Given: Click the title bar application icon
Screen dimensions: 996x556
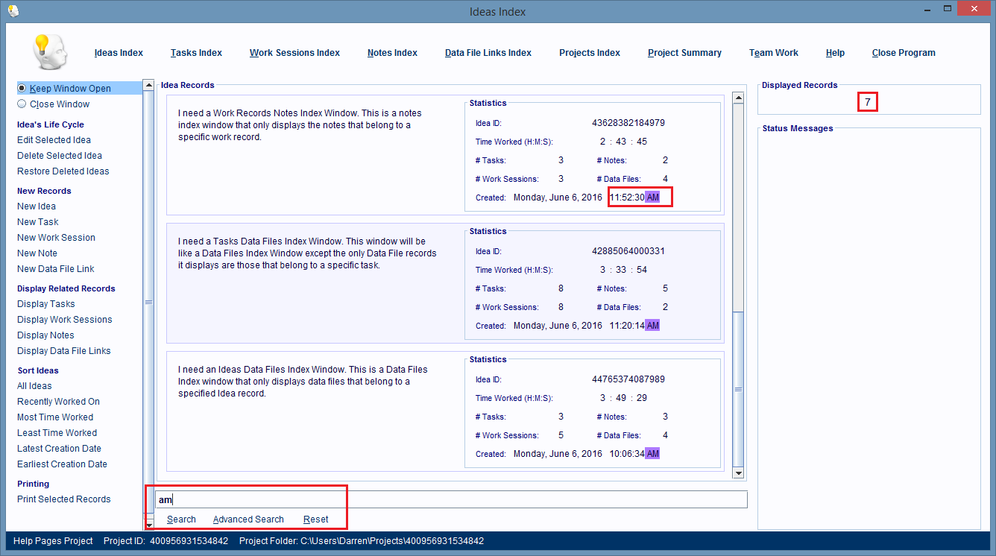Looking at the screenshot, I should pos(13,11).
